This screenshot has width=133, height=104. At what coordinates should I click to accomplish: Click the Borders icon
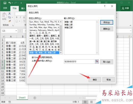17,21
